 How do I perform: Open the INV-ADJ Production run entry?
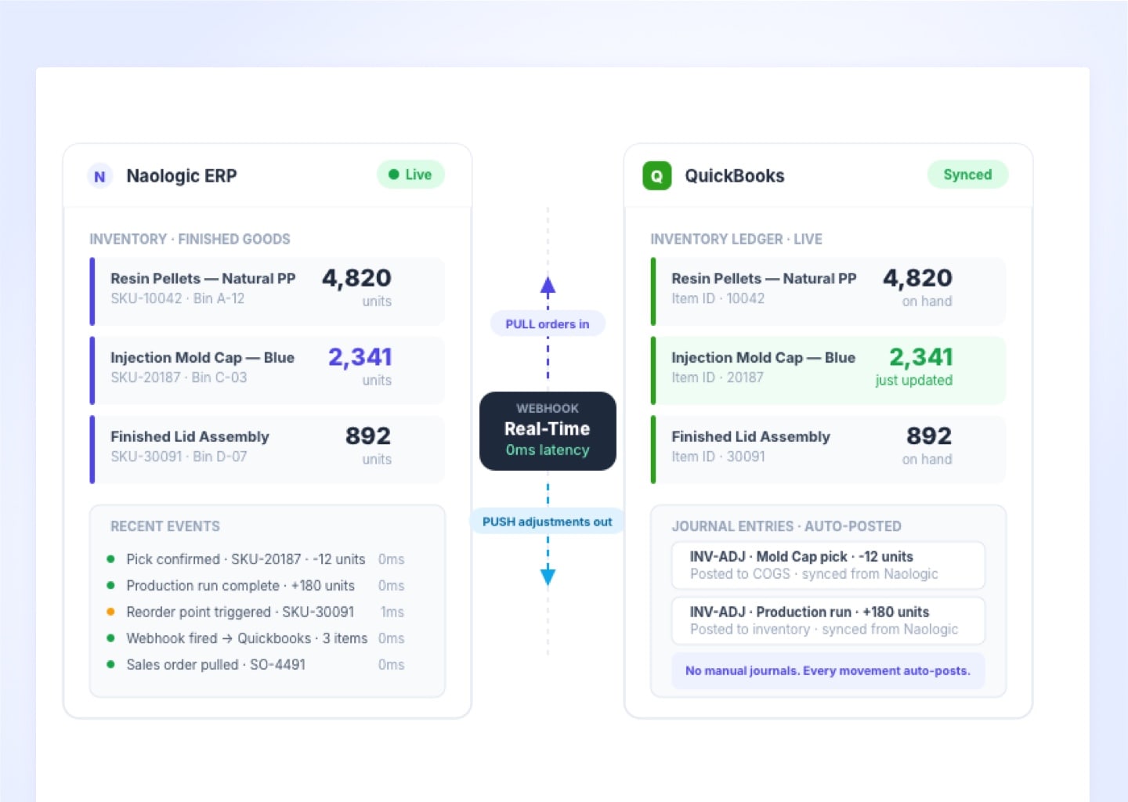[828, 620]
